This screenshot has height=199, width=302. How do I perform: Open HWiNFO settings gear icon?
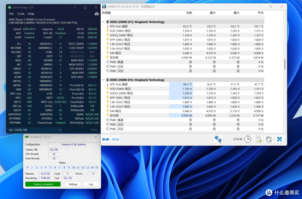269,139
